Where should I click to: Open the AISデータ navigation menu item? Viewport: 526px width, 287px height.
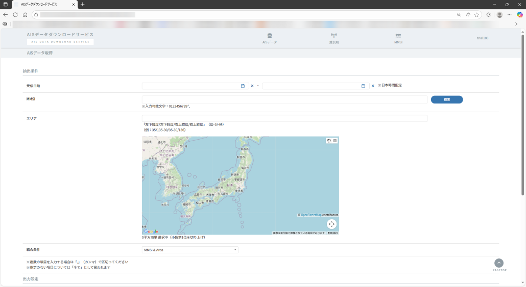pyautogui.click(x=270, y=38)
